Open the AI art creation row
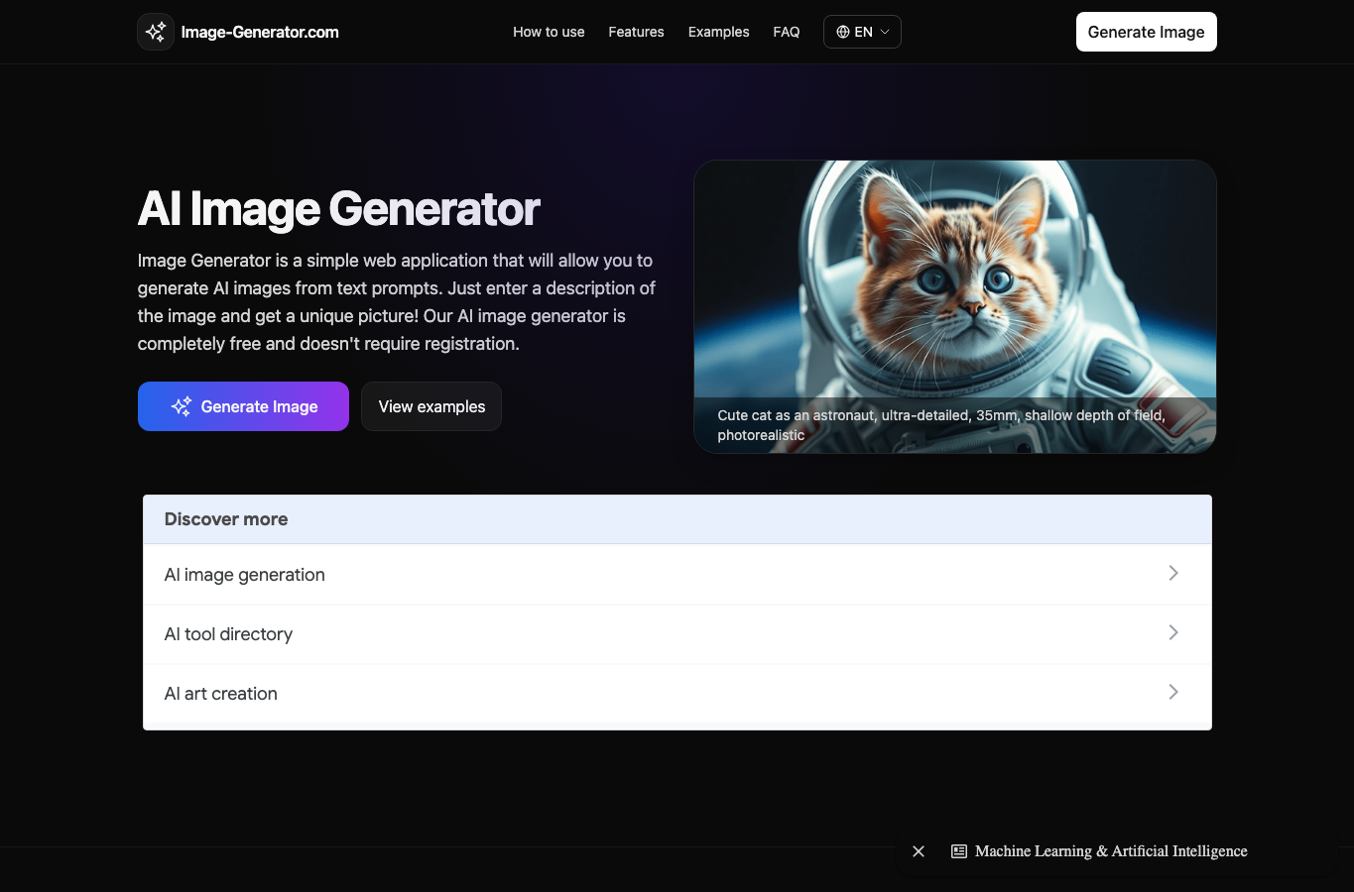1354x892 pixels. point(677,694)
